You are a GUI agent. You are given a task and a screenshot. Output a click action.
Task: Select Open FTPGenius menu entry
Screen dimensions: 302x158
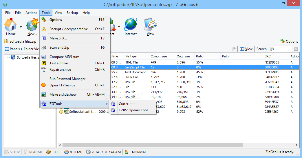tap(75, 85)
